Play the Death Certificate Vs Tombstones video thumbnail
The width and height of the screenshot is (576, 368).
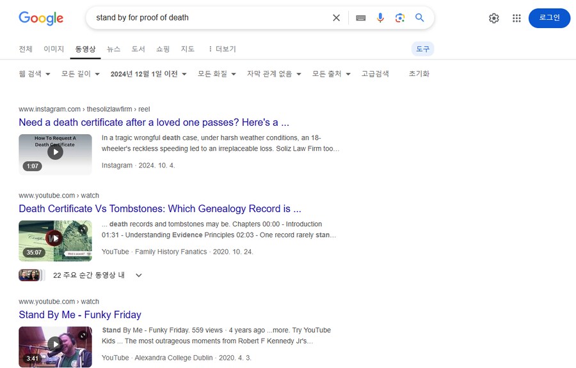click(x=55, y=239)
